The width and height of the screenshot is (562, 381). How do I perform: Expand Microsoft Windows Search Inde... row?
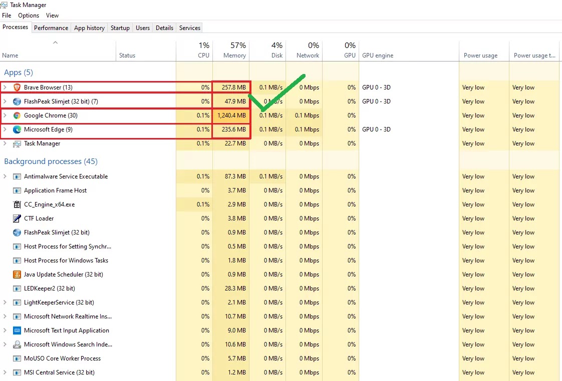5,344
